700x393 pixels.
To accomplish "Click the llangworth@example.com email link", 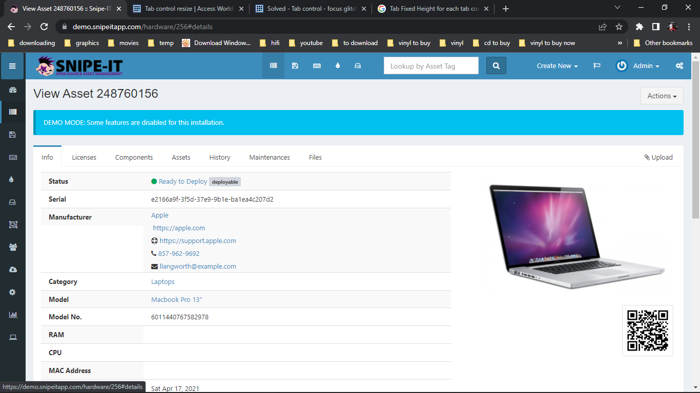I will pos(198,266).
